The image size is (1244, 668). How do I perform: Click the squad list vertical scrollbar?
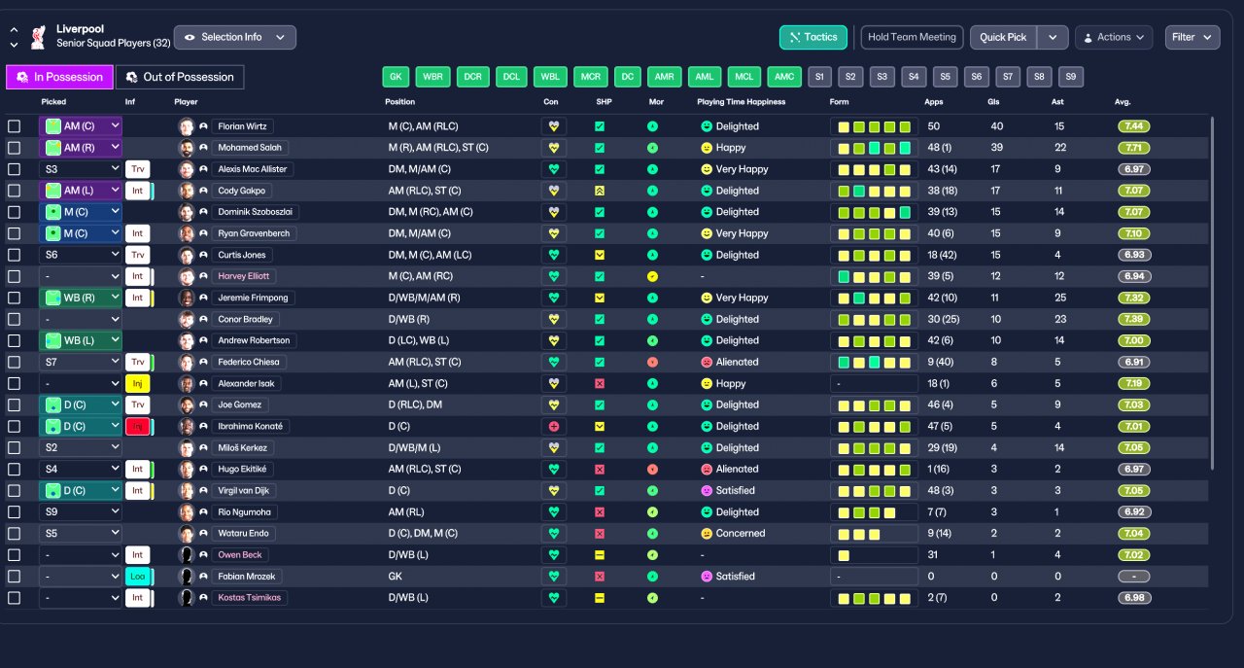[1212, 292]
